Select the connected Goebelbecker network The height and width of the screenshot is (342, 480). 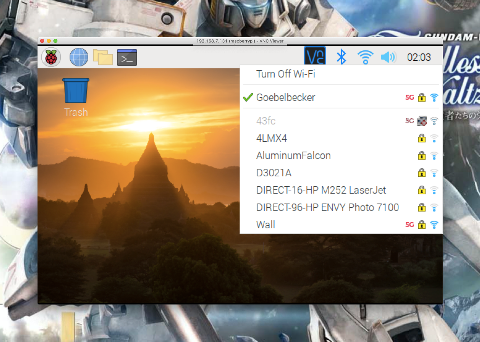pos(341,97)
